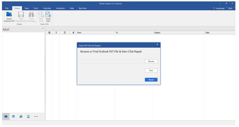Viewport: 239px width, 127px height.
Task: Click the PST file path field
Action: (111, 61)
